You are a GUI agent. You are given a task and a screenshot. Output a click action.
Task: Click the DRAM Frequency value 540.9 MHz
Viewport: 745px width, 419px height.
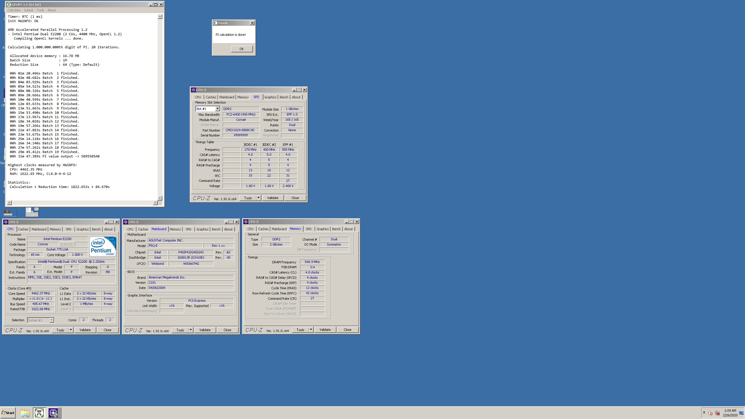click(x=312, y=262)
